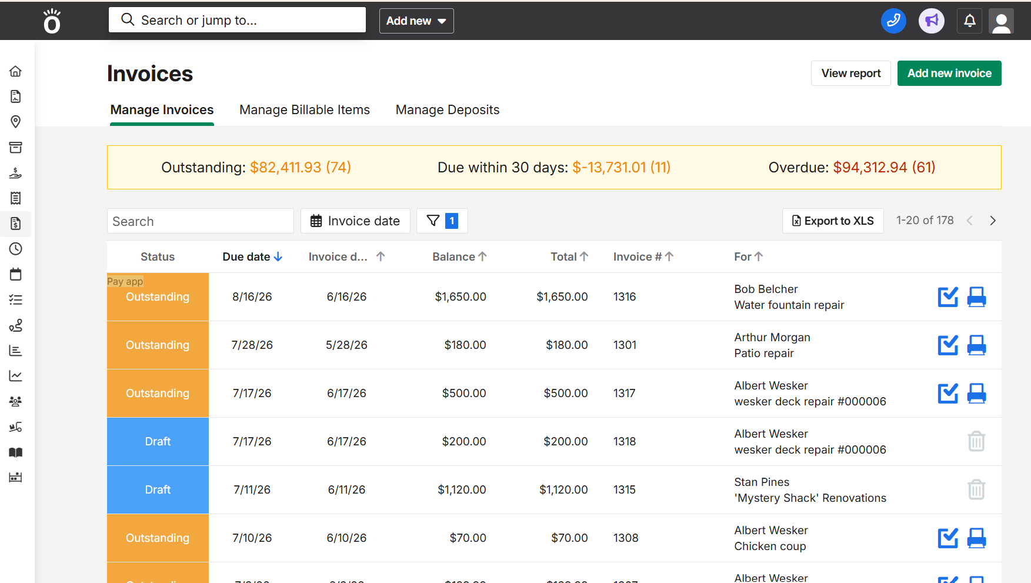Switch to Manage Billable Items tab
1031x583 pixels.
305,110
